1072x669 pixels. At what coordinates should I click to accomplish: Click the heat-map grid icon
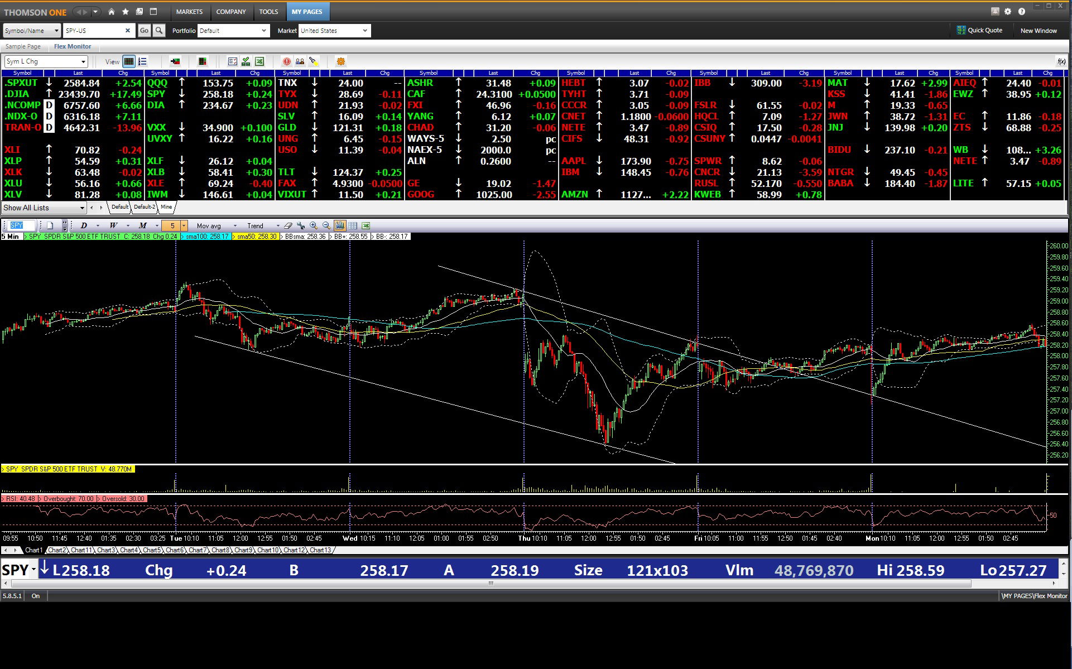pyautogui.click(x=203, y=61)
